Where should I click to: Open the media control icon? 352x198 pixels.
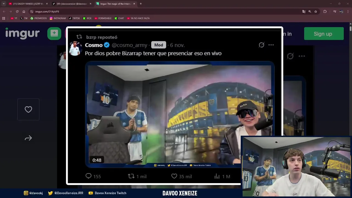[335, 12]
